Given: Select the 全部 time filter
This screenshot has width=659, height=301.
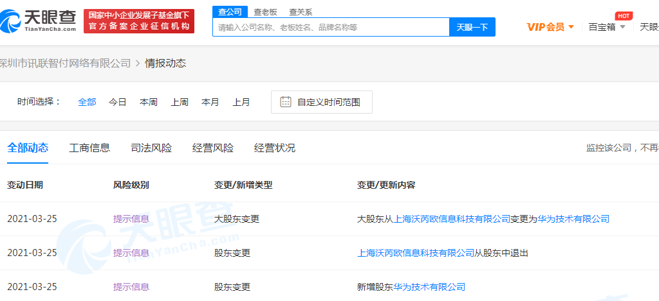Looking at the screenshot, I should 87,102.
